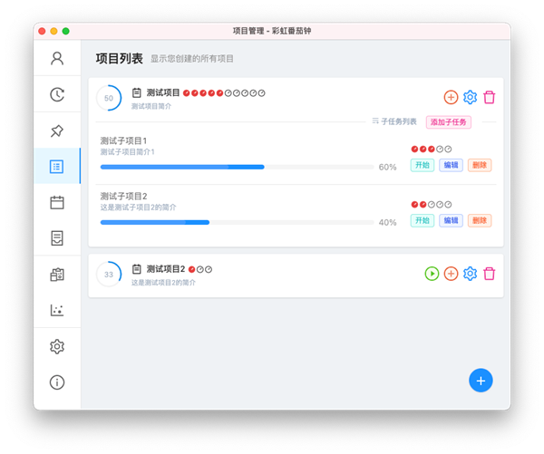Image resolution: width=544 pixels, height=454 pixels.
Task: Collapse the 子任务列表 section
Action: pos(394,122)
